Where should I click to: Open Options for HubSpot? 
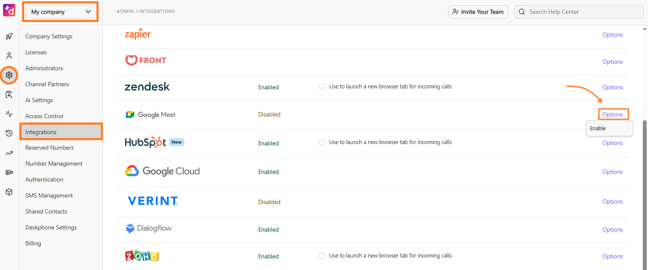(613, 143)
